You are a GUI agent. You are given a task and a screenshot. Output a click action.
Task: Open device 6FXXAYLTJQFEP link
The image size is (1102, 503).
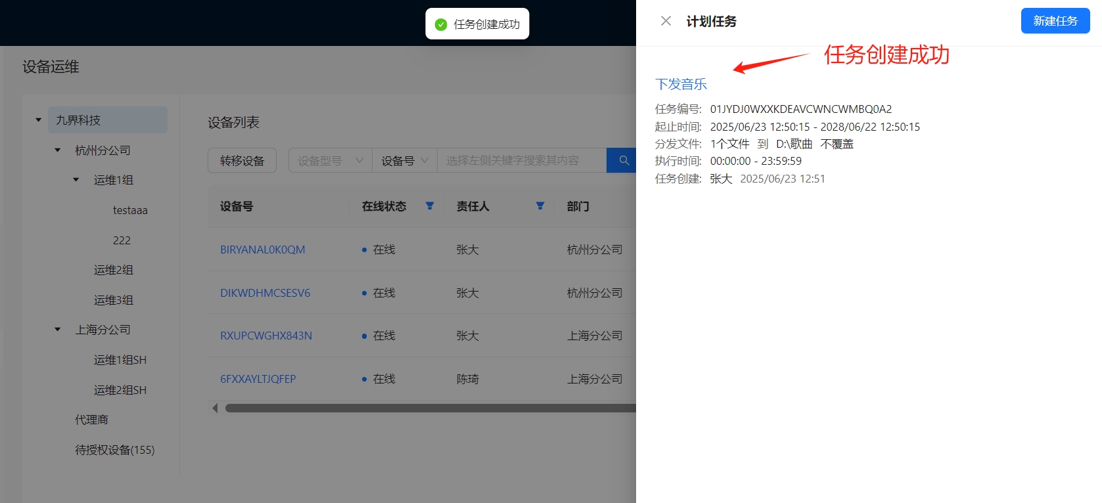click(x=258, y=379)
